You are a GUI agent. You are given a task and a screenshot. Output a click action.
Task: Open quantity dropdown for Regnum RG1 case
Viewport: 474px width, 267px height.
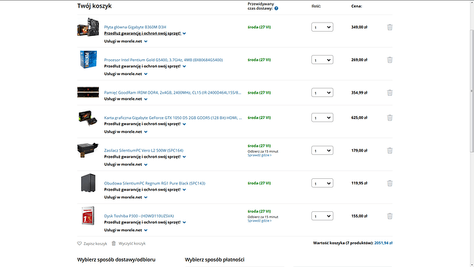pos(322,183)
